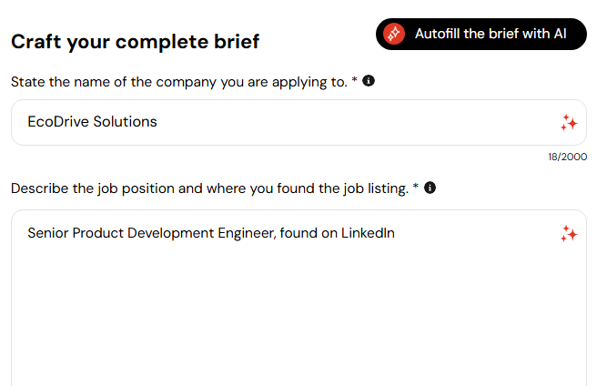
Task: Place cursor on the word 'EcoDrive' in company field
Action: 58,122
